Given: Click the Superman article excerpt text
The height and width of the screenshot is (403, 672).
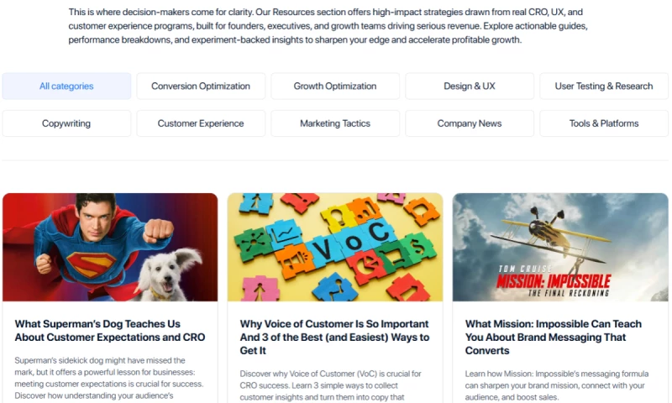Looking at the screenshot, I should pos(109,378).
